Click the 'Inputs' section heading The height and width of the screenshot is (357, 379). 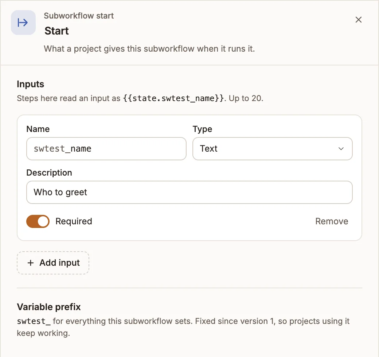coord(31,84)
